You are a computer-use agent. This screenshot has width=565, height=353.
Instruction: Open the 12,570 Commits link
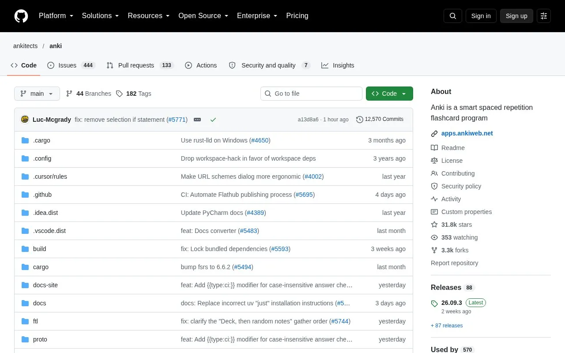[380, 119]
